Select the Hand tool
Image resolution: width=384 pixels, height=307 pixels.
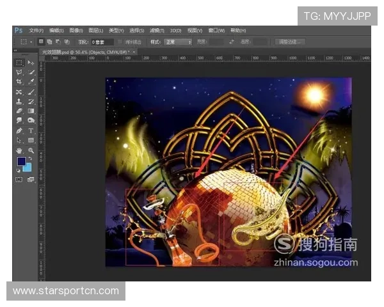19,150
